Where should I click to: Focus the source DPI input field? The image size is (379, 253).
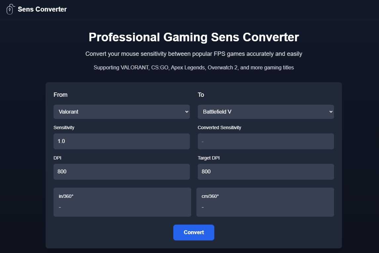point(122,172)
